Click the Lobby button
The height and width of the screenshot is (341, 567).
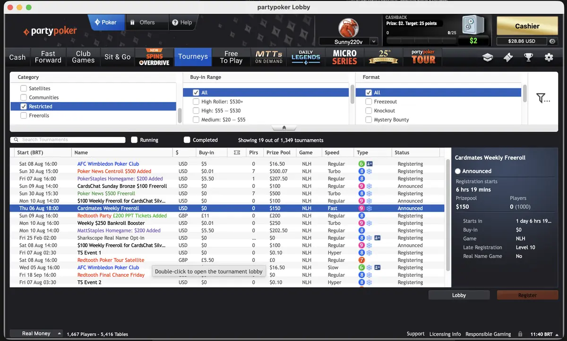coord(459,295)
